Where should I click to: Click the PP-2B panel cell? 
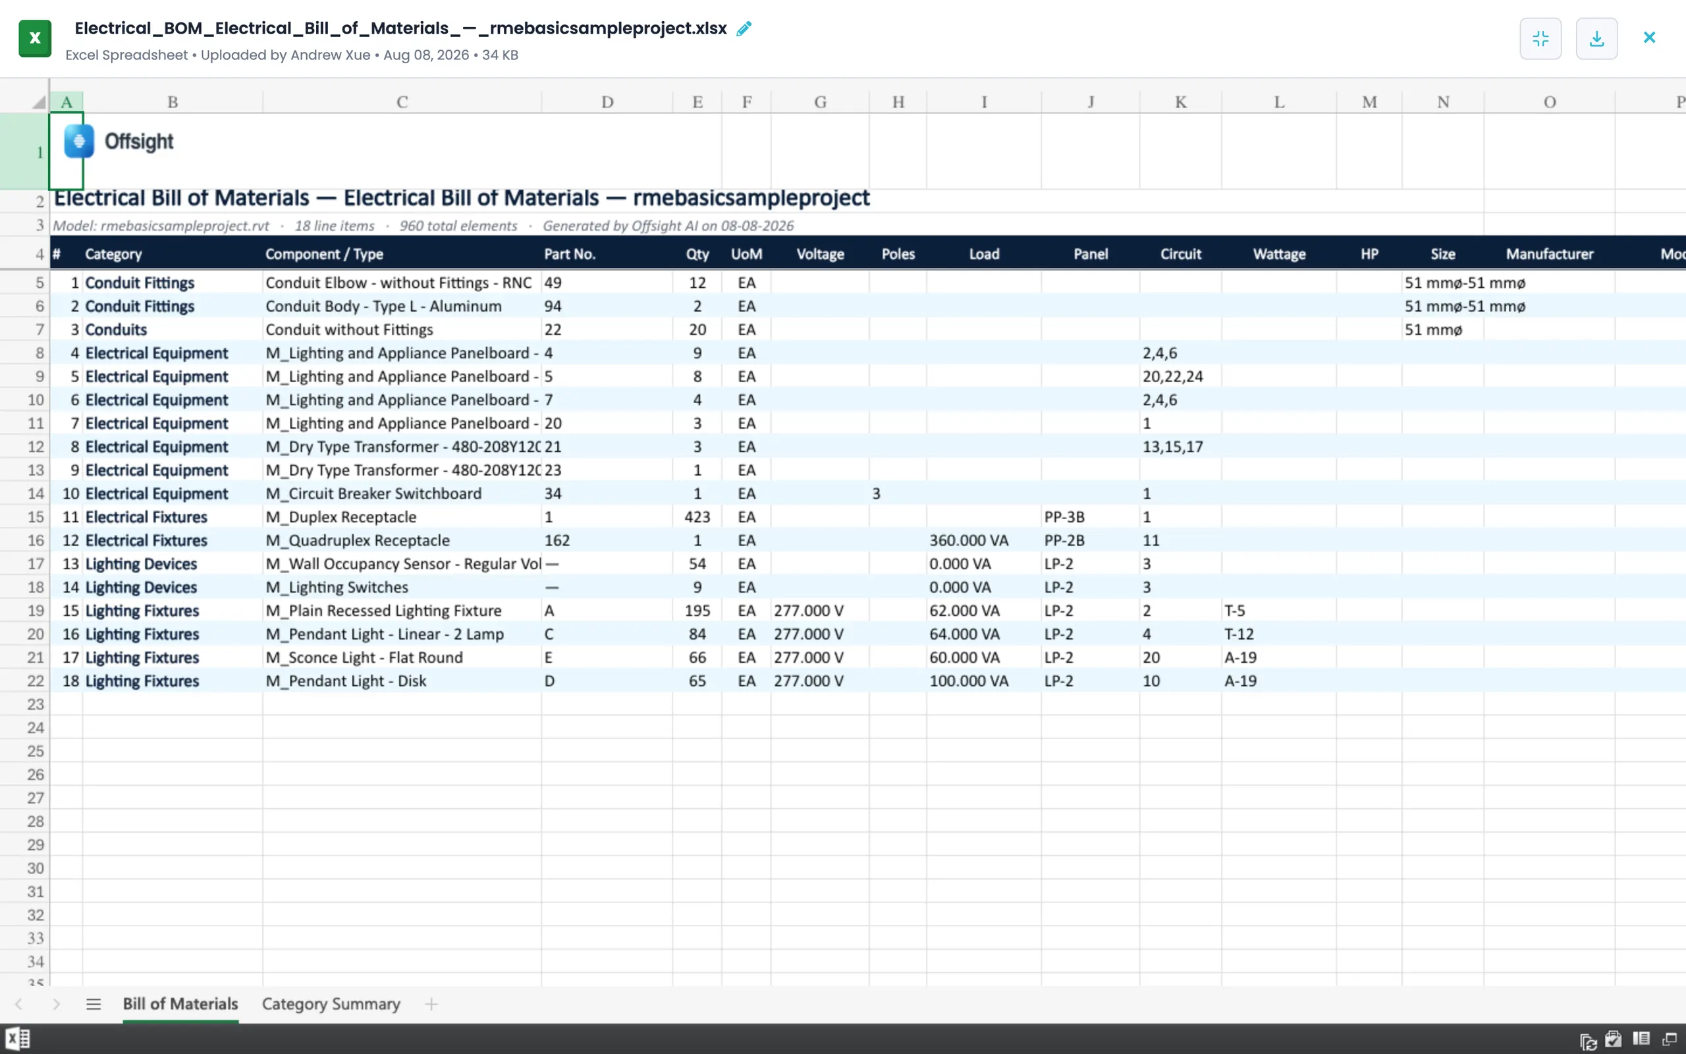click(x=1091, y=540)
